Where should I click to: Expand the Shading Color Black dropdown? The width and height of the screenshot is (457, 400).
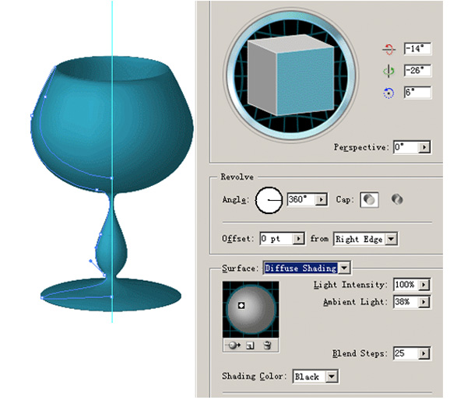pos(332,377)
